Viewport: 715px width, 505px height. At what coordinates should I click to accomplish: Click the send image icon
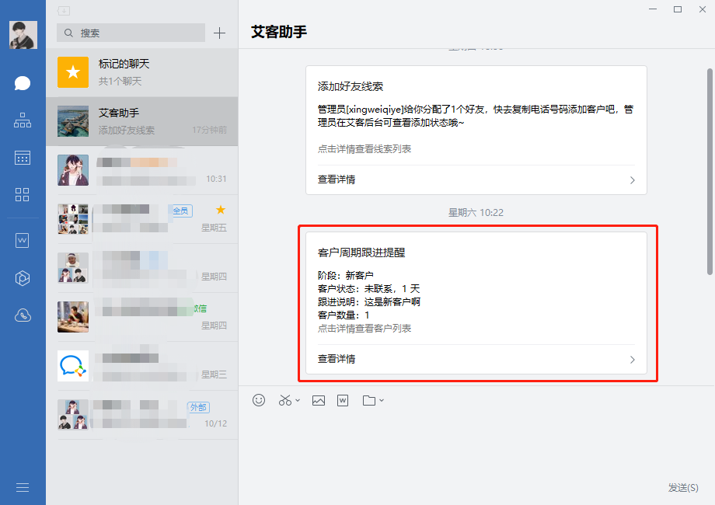(x=318, y=400)
